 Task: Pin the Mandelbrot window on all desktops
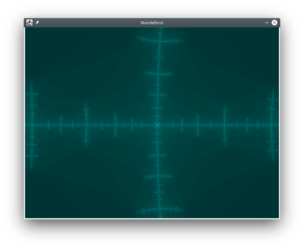(37, 23)
